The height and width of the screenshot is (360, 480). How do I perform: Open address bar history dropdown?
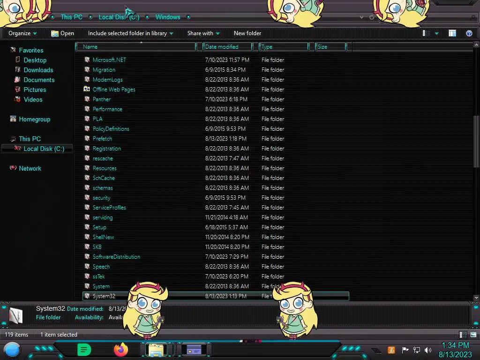(361, 17)
